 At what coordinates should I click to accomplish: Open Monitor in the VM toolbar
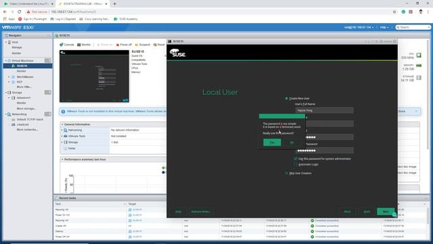coord(84,45)
